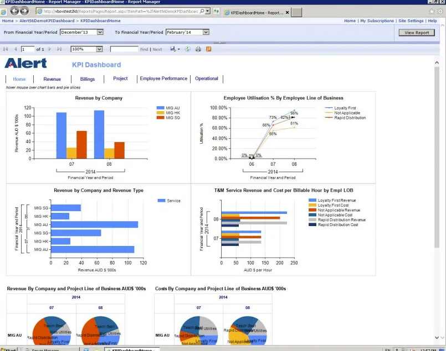
Task: Open a new blank browser tab
Action: coord(296,13)
